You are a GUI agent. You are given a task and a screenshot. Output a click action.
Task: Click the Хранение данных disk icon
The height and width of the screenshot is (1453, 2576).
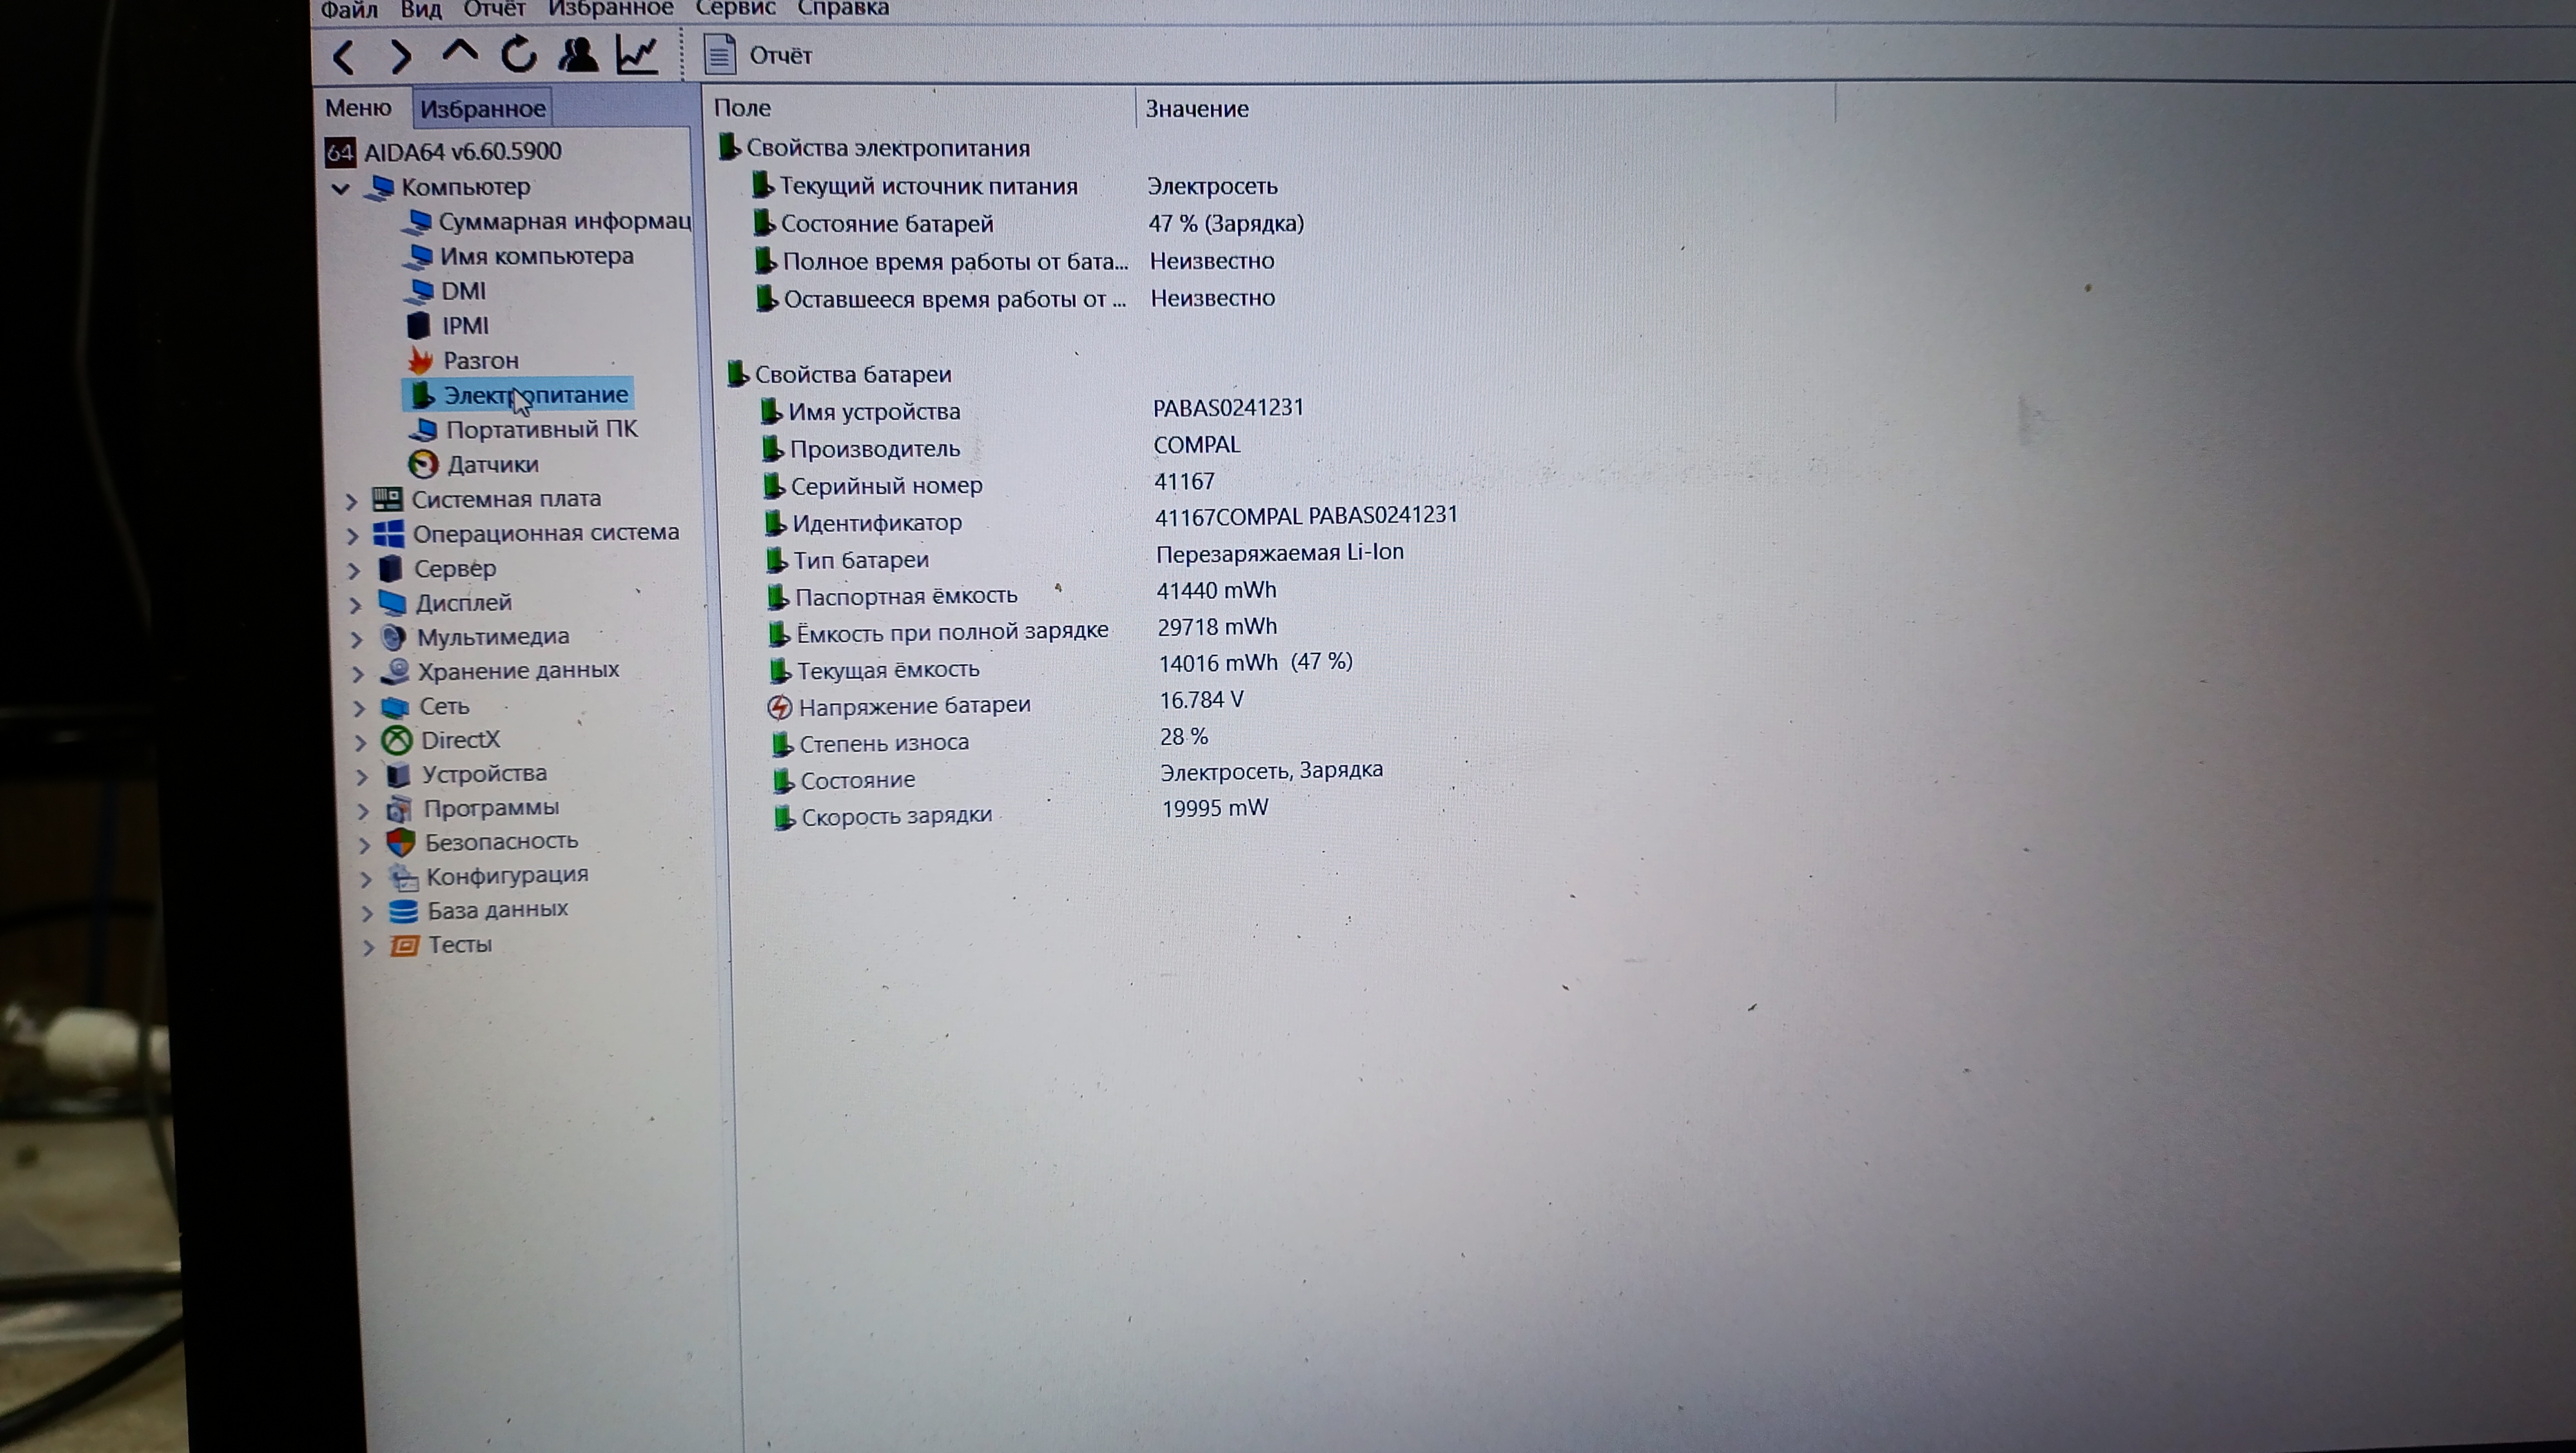point(395,671)
